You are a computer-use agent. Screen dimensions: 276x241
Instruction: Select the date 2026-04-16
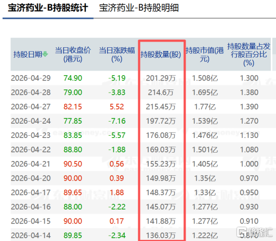(31, 207)
